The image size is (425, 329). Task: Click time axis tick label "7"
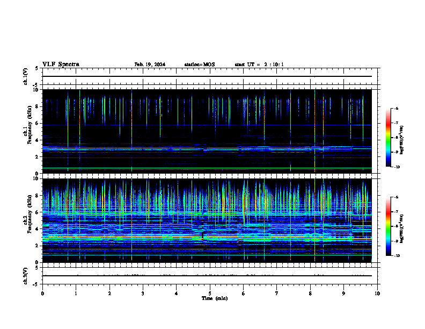pyautogui.click(x=277, y=294)
